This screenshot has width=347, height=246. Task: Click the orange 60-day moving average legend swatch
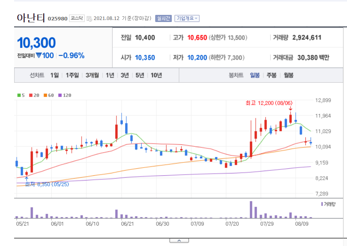[x=45, y=95]
